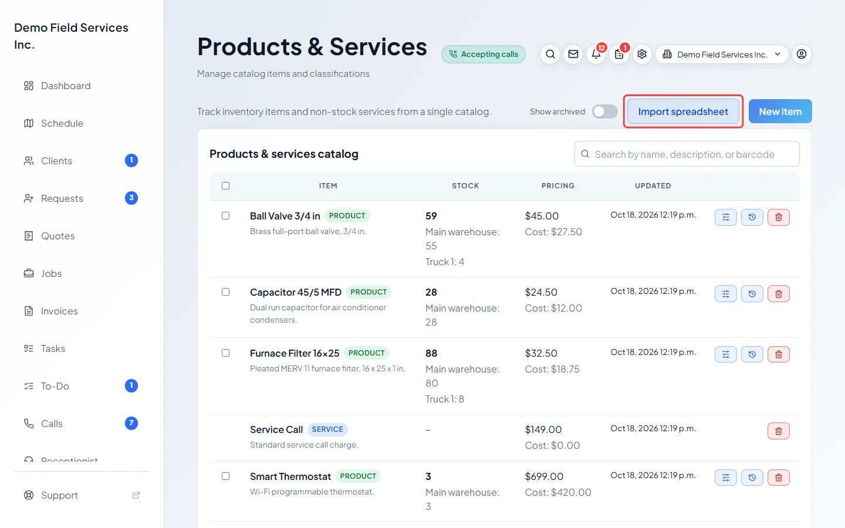Check the select-all checkbox in table header
This screenshot has width=845, height=528.
tap(225, 185)
